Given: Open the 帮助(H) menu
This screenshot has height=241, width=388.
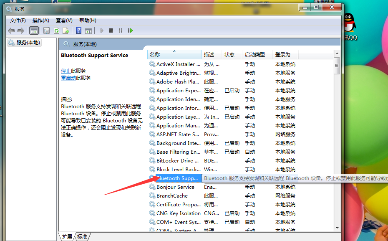Looking at the screenshot, I should pos(88,20).
